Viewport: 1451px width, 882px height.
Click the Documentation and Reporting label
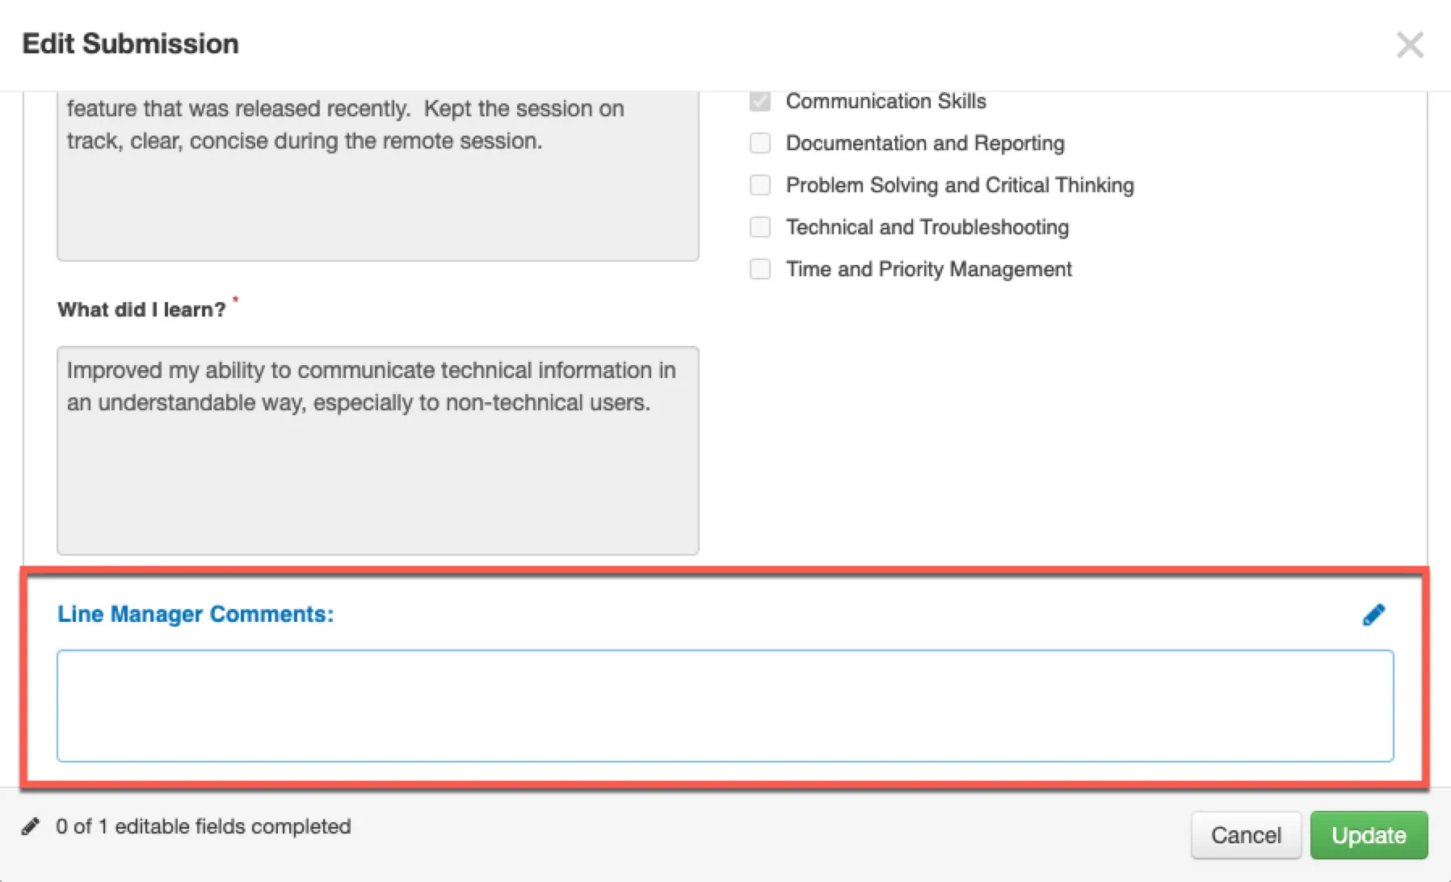pos(925,143)
